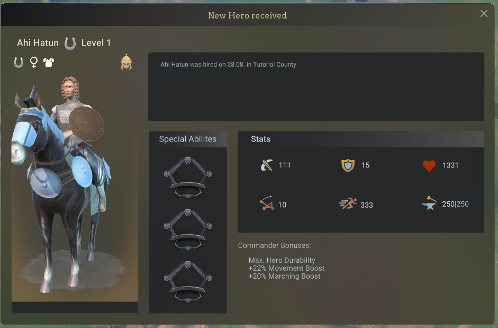The width and height of the screenshot is (498, 328).
Task: Click the +22% Movement Boost bonus text
Action: click(x=286, y=268)
